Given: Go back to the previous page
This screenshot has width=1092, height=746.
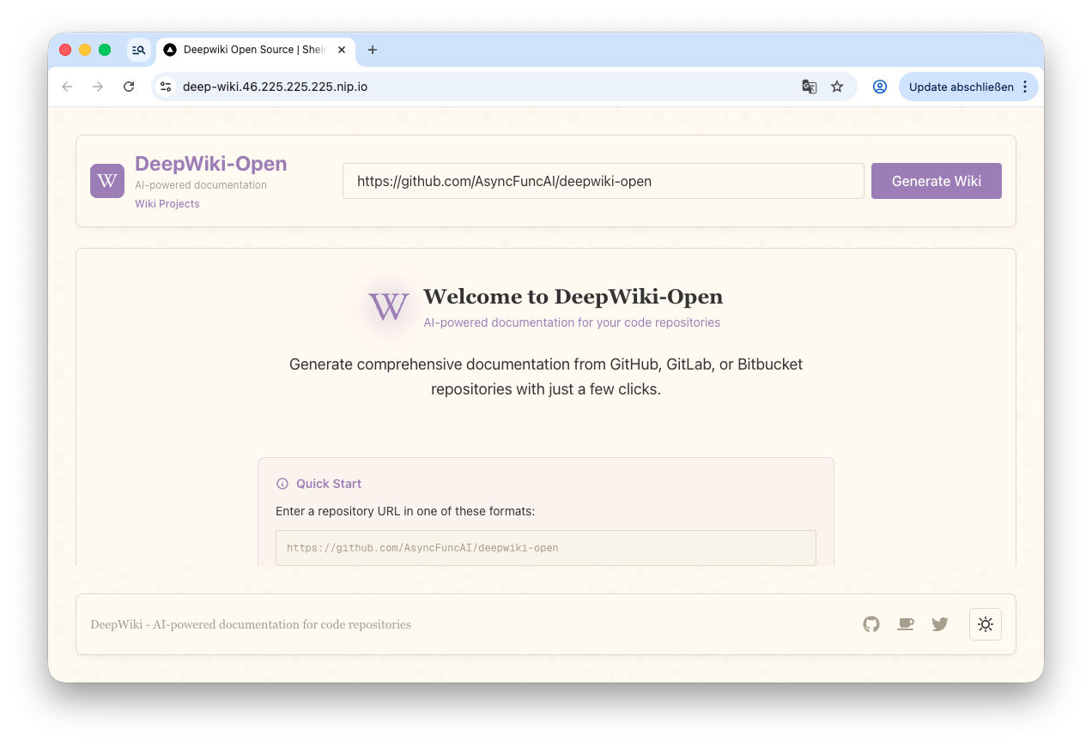Looking at the screenshot, I should point(67,87).
